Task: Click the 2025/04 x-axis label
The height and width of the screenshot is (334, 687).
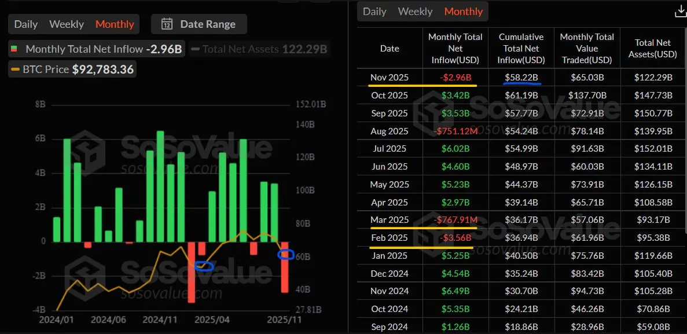Action: (x=212, y=320)
